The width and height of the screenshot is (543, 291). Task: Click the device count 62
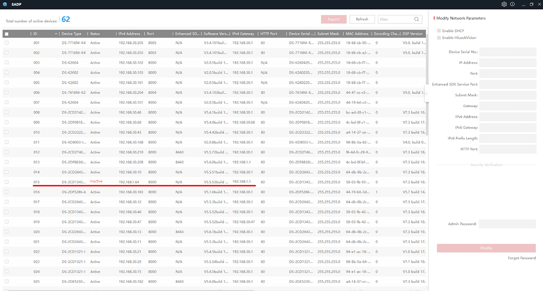66,19
